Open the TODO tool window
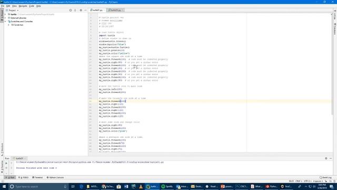The width and height of the screenshot is (337, 190). point(23,177)
